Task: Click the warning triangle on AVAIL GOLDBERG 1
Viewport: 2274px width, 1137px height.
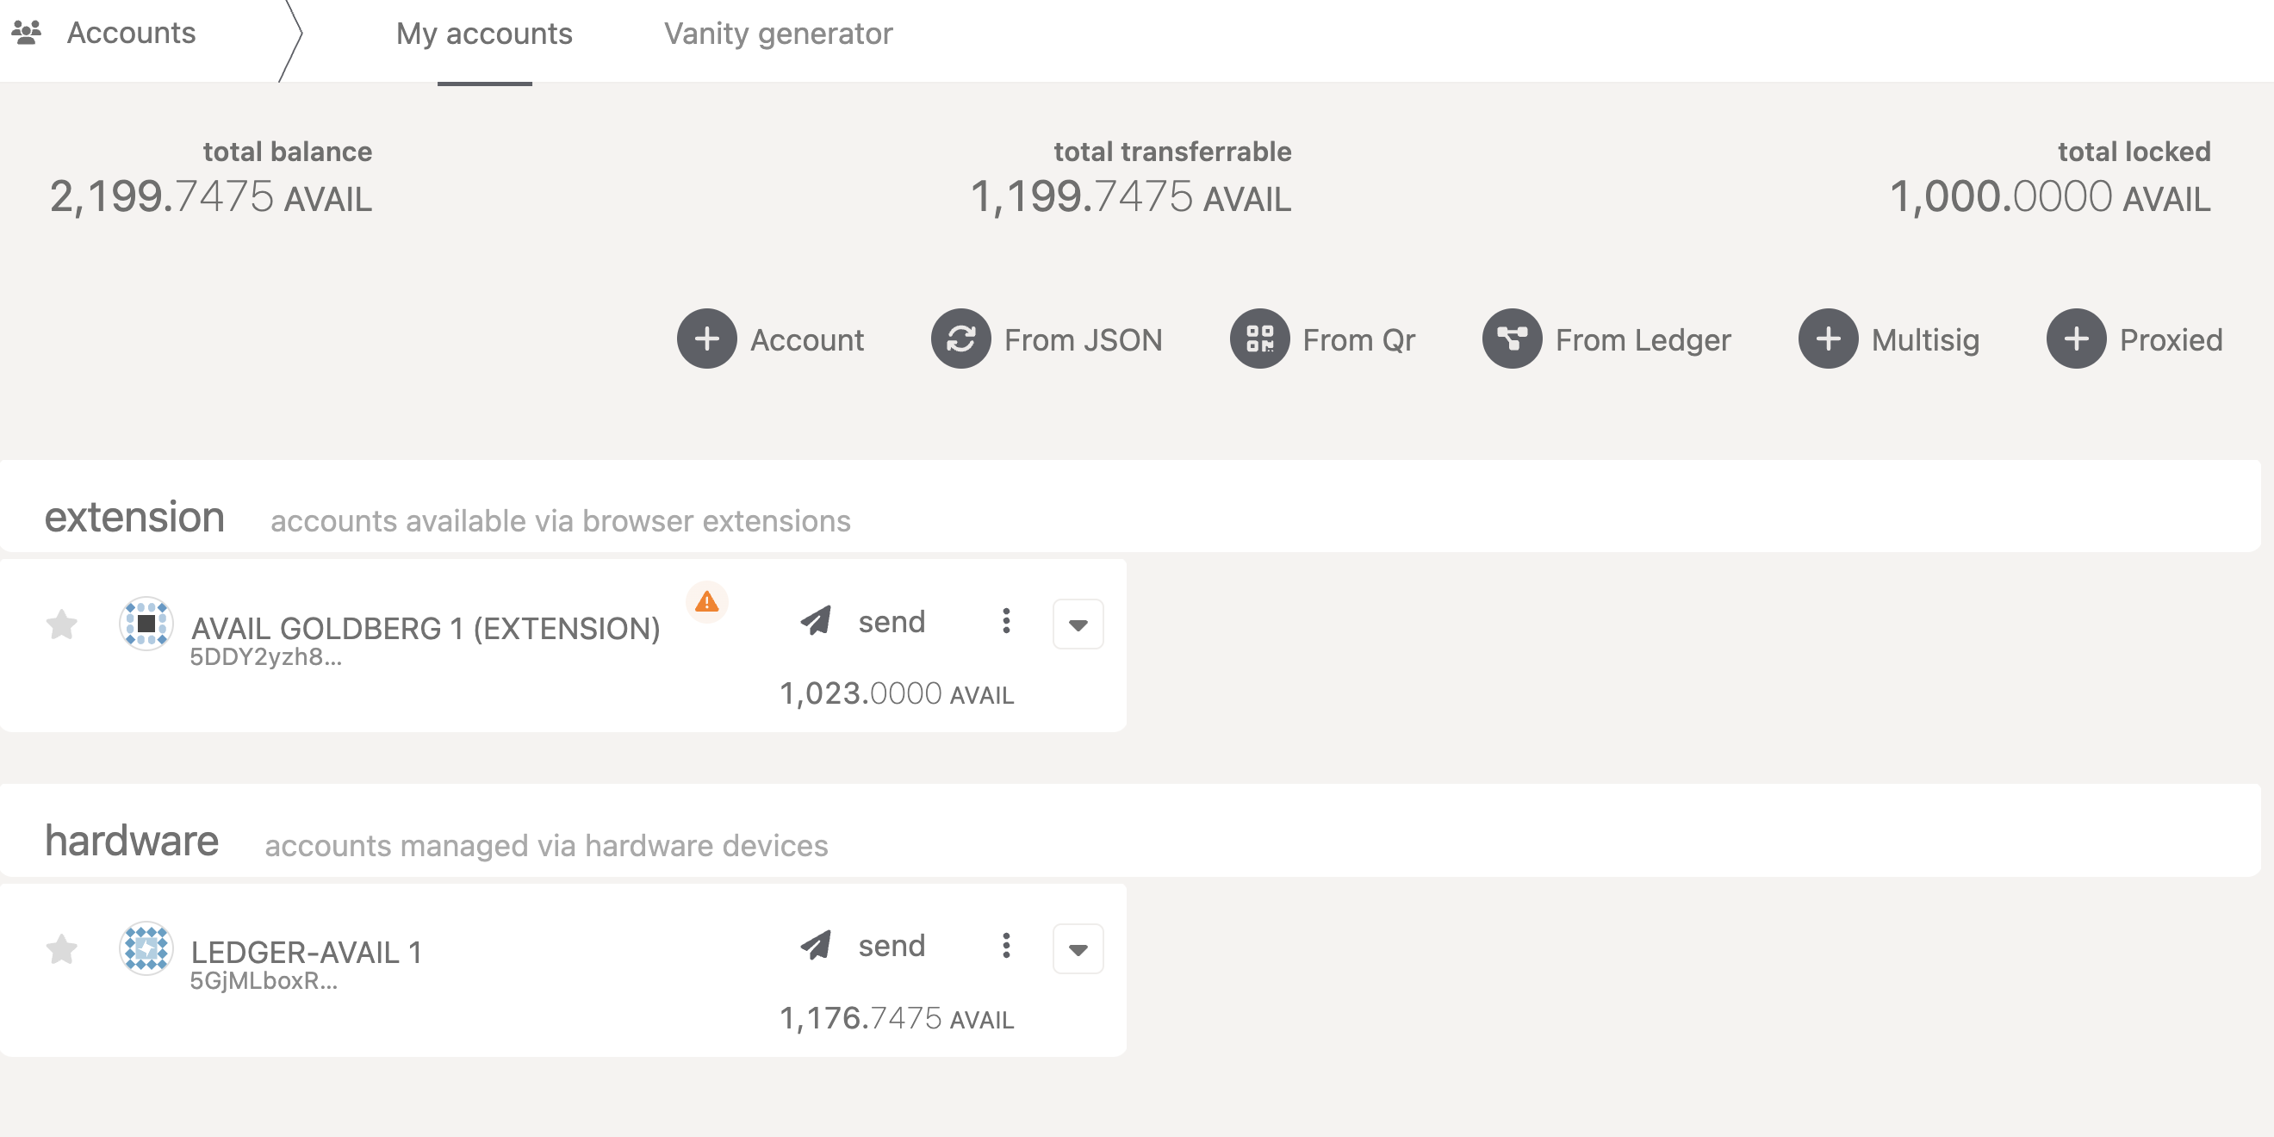Action: click(708, 602)
